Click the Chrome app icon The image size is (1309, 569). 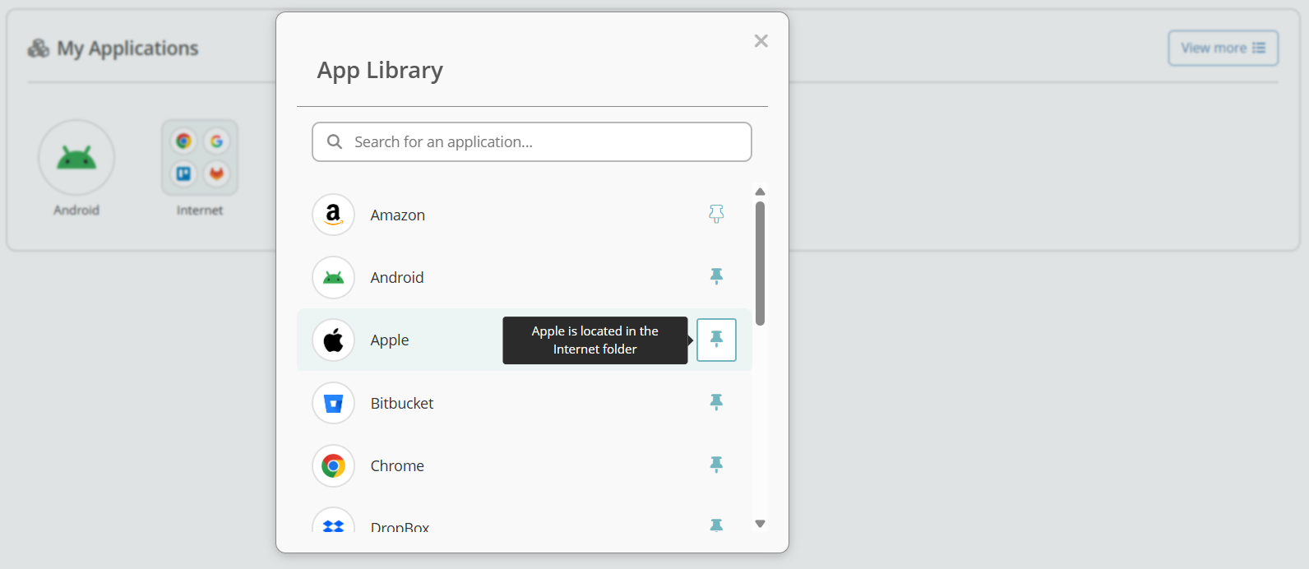tap(333, 466)
